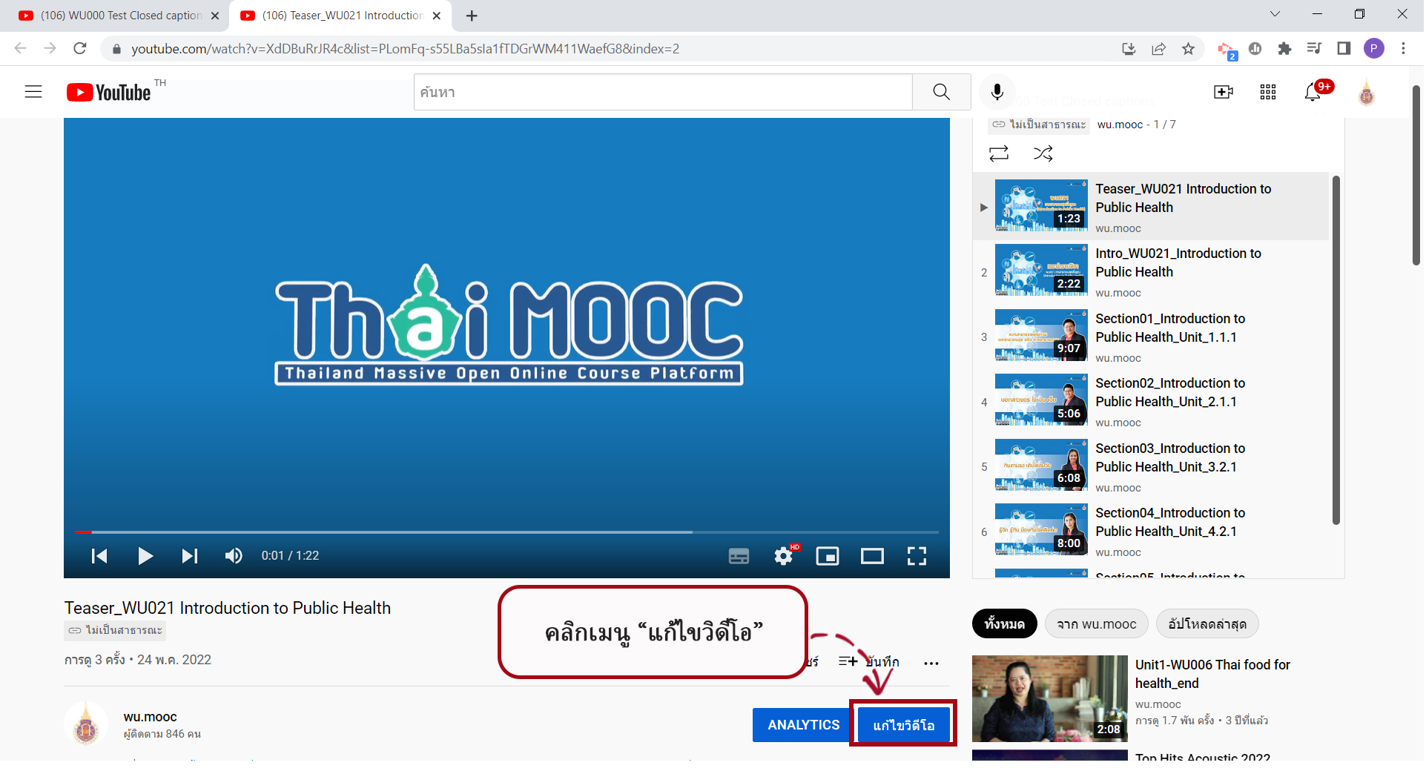Click the search magnifier button
The width and height of the screenshot is (1426, 771).
tap(942, 92)
